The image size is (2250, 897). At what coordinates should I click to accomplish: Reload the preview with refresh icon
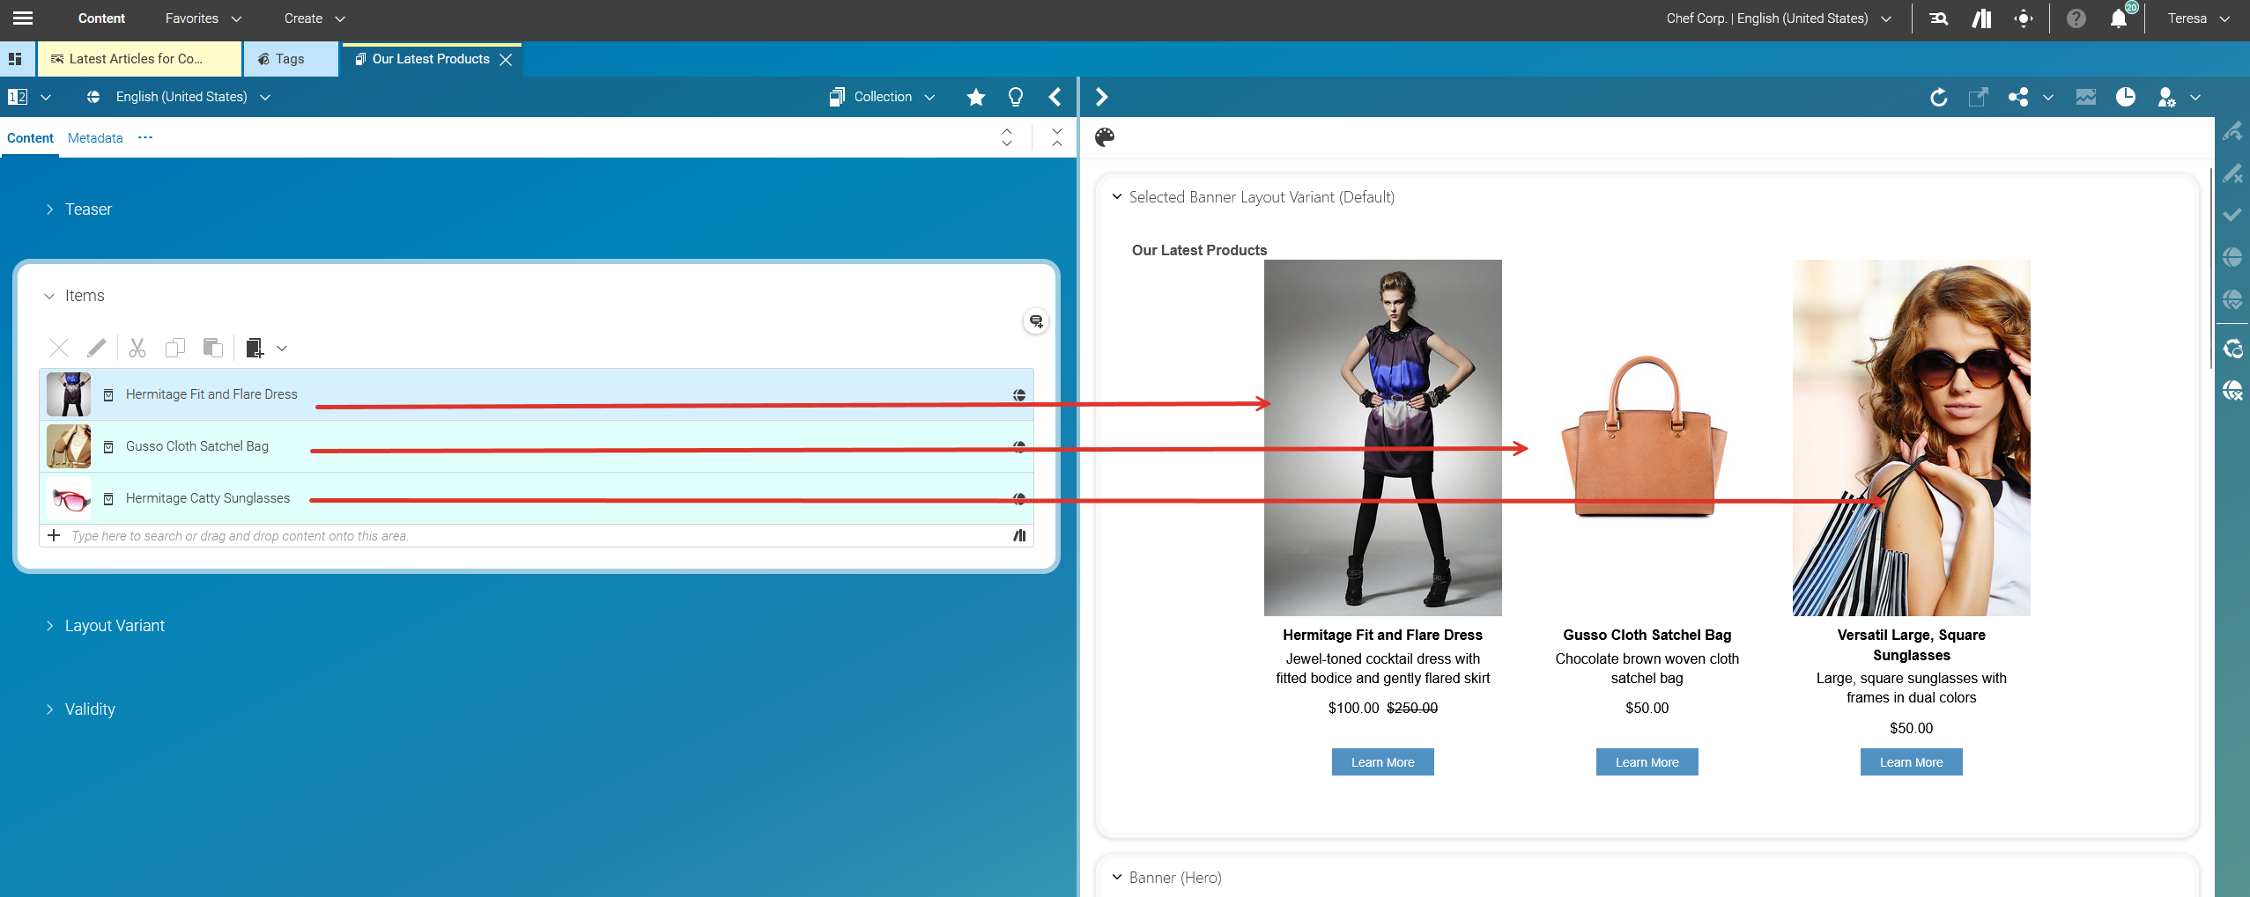tap(1938, 97)
